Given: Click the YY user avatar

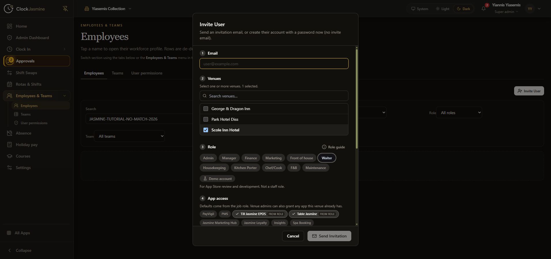Looking at the screenshot, I should (530, 9).
